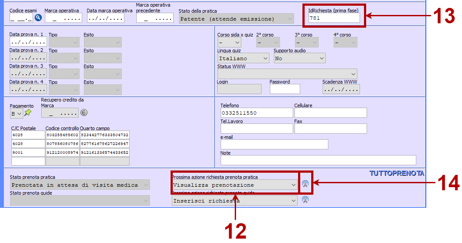Screen dimensions: 462x243
Task: Focus the Data marca operativa date field
Action: pyautogui.click(x=105, y=18)
